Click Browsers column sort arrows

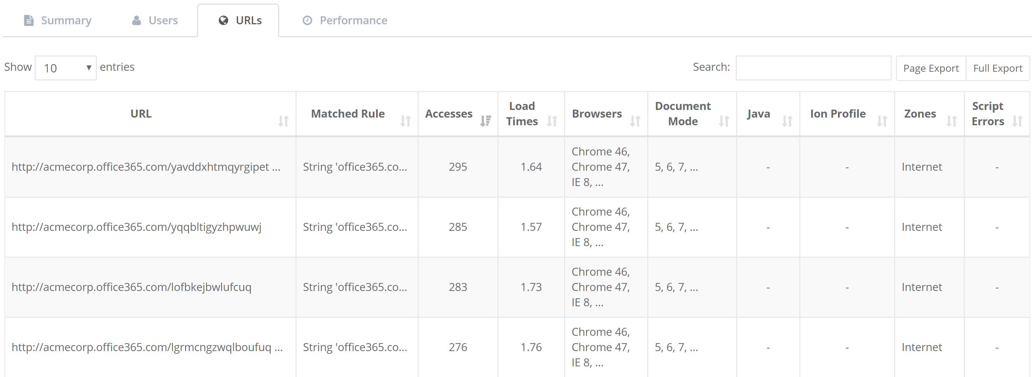(635, 121)
